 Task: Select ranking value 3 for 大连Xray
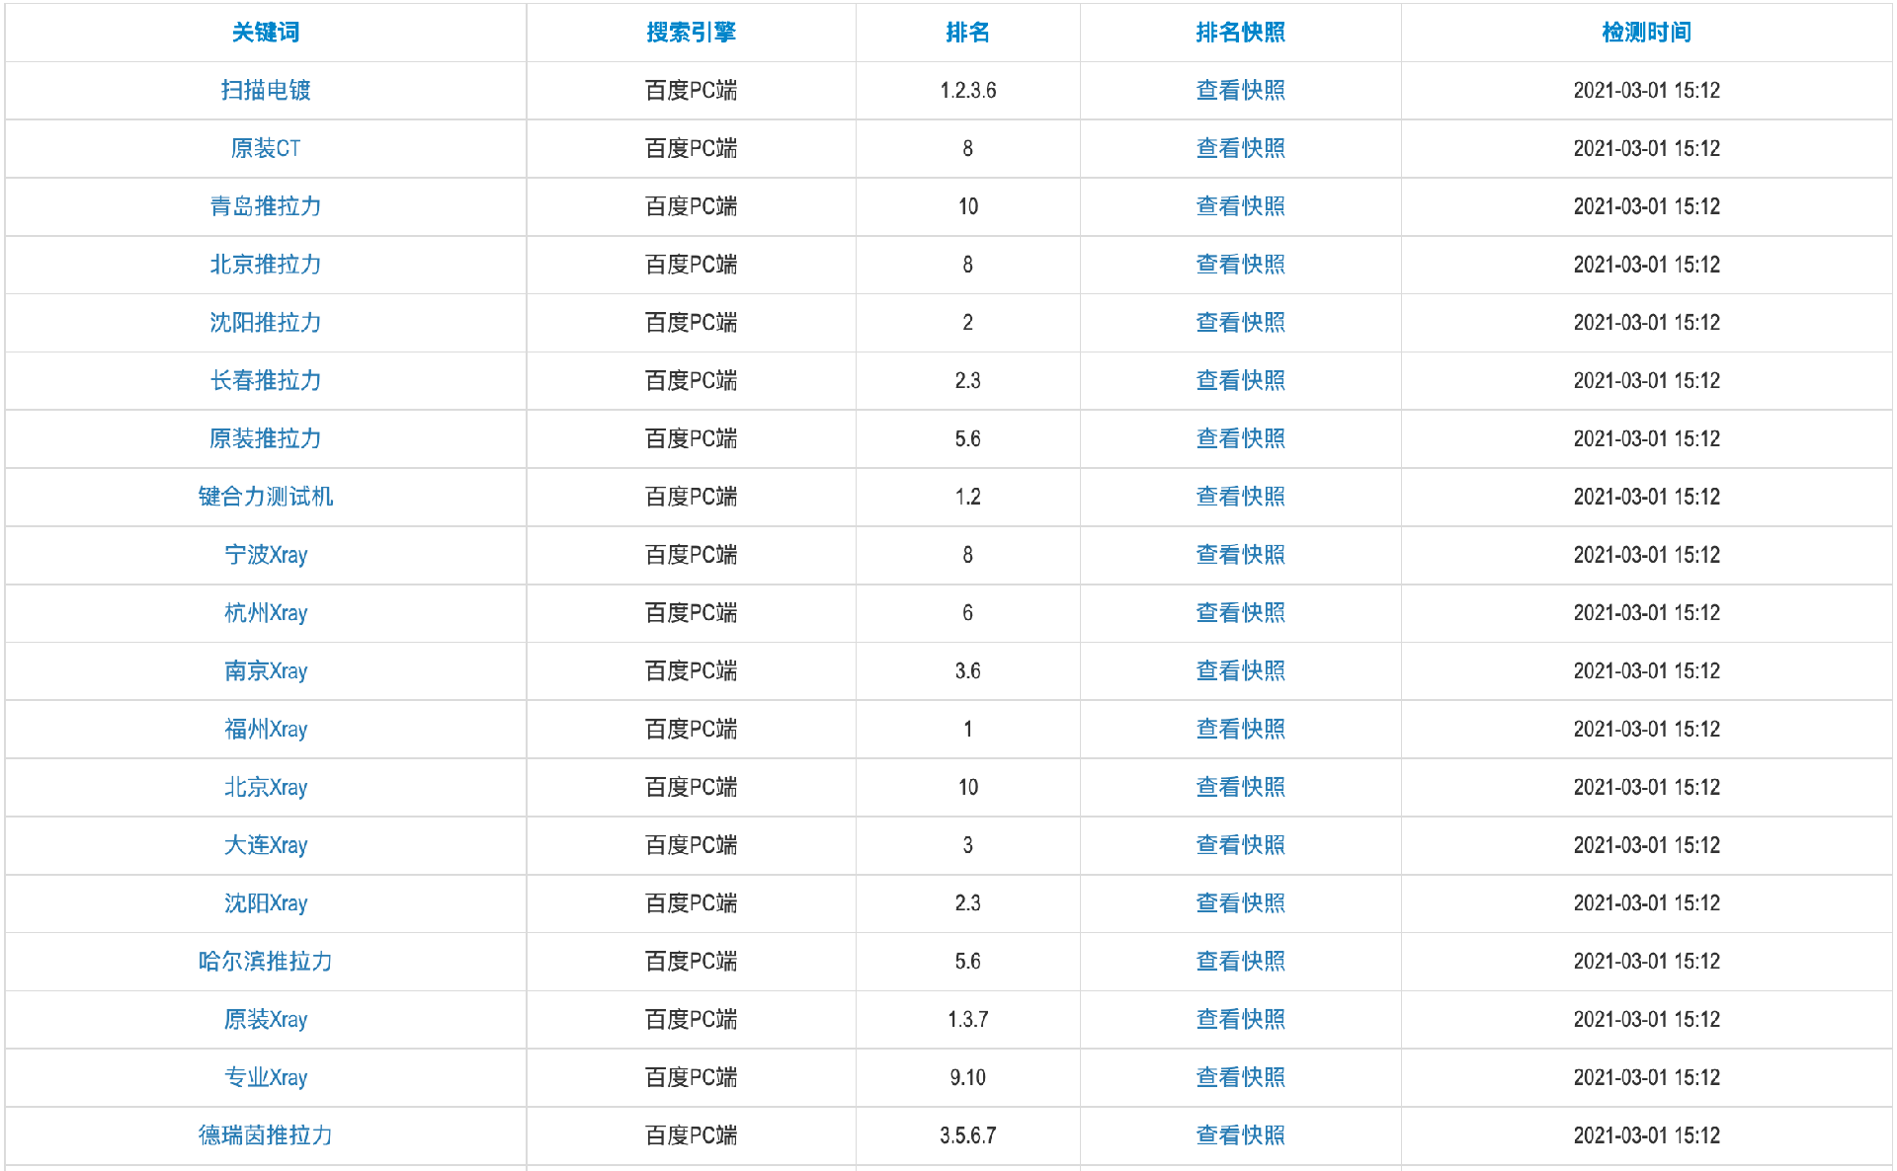tap(968, 846)
